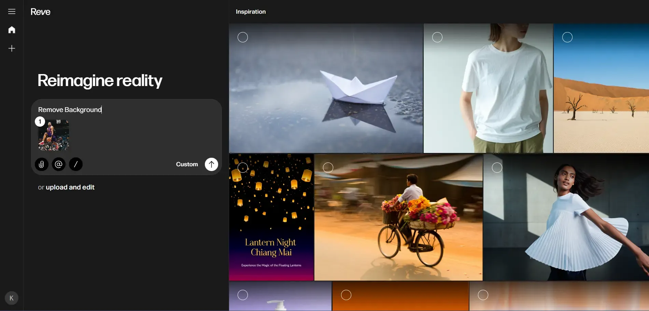
Task: Submit prompt with the up arrow button
Action: pos(211,164)
